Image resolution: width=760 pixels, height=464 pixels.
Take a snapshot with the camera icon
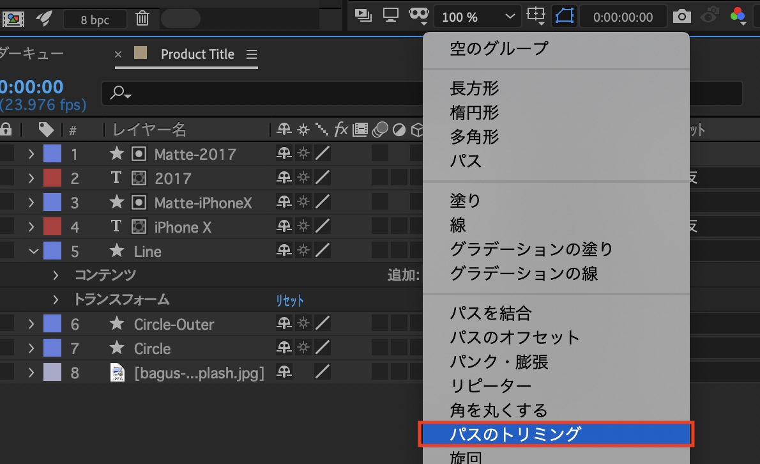pos(681,17)
